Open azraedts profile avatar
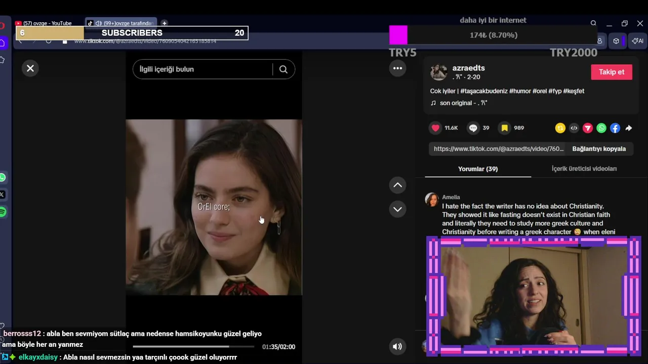The width and height of the screenshot is (648, 364). [x=438, y=72]
